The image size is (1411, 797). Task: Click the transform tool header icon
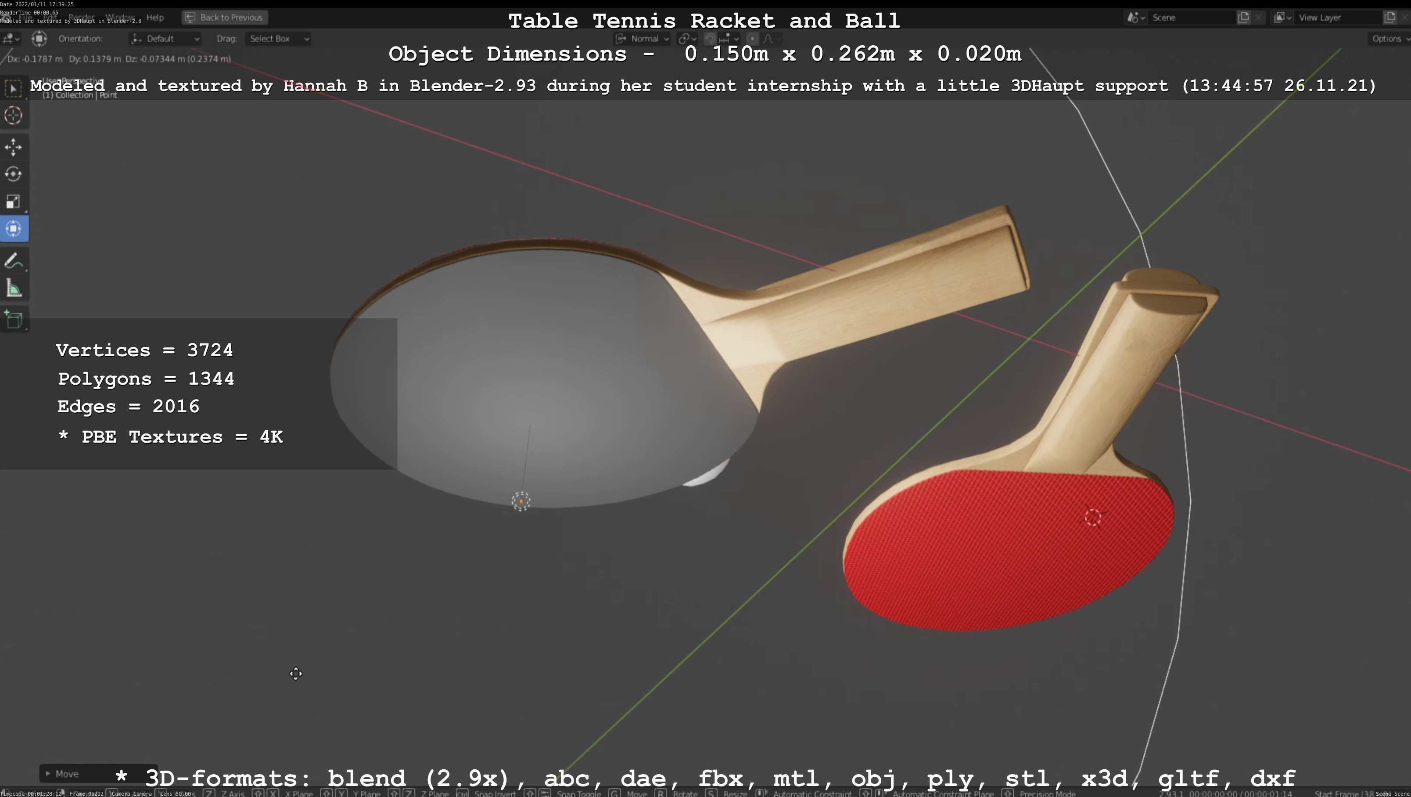[39, 38]
